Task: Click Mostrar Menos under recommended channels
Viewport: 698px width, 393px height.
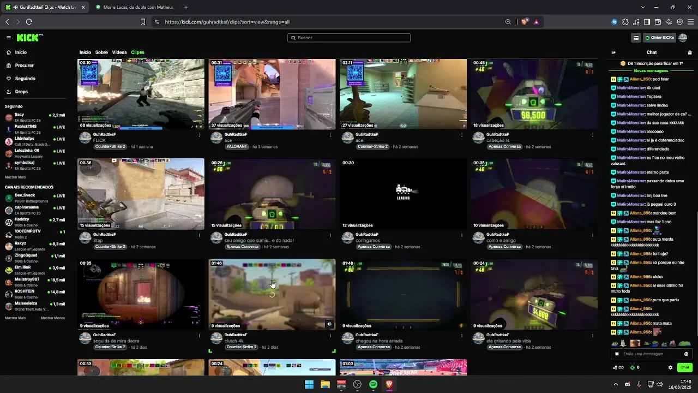Action: pyautogui.click(x=53, y=318)
